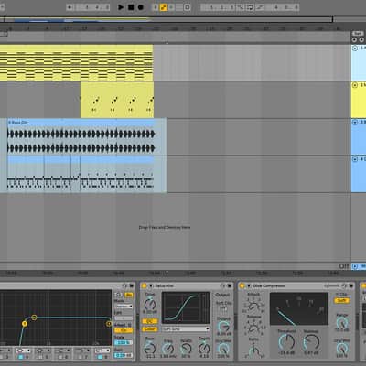Click the Glue Compressor Threshold knob
The image size is (366, 366).
tap(286, 341)
